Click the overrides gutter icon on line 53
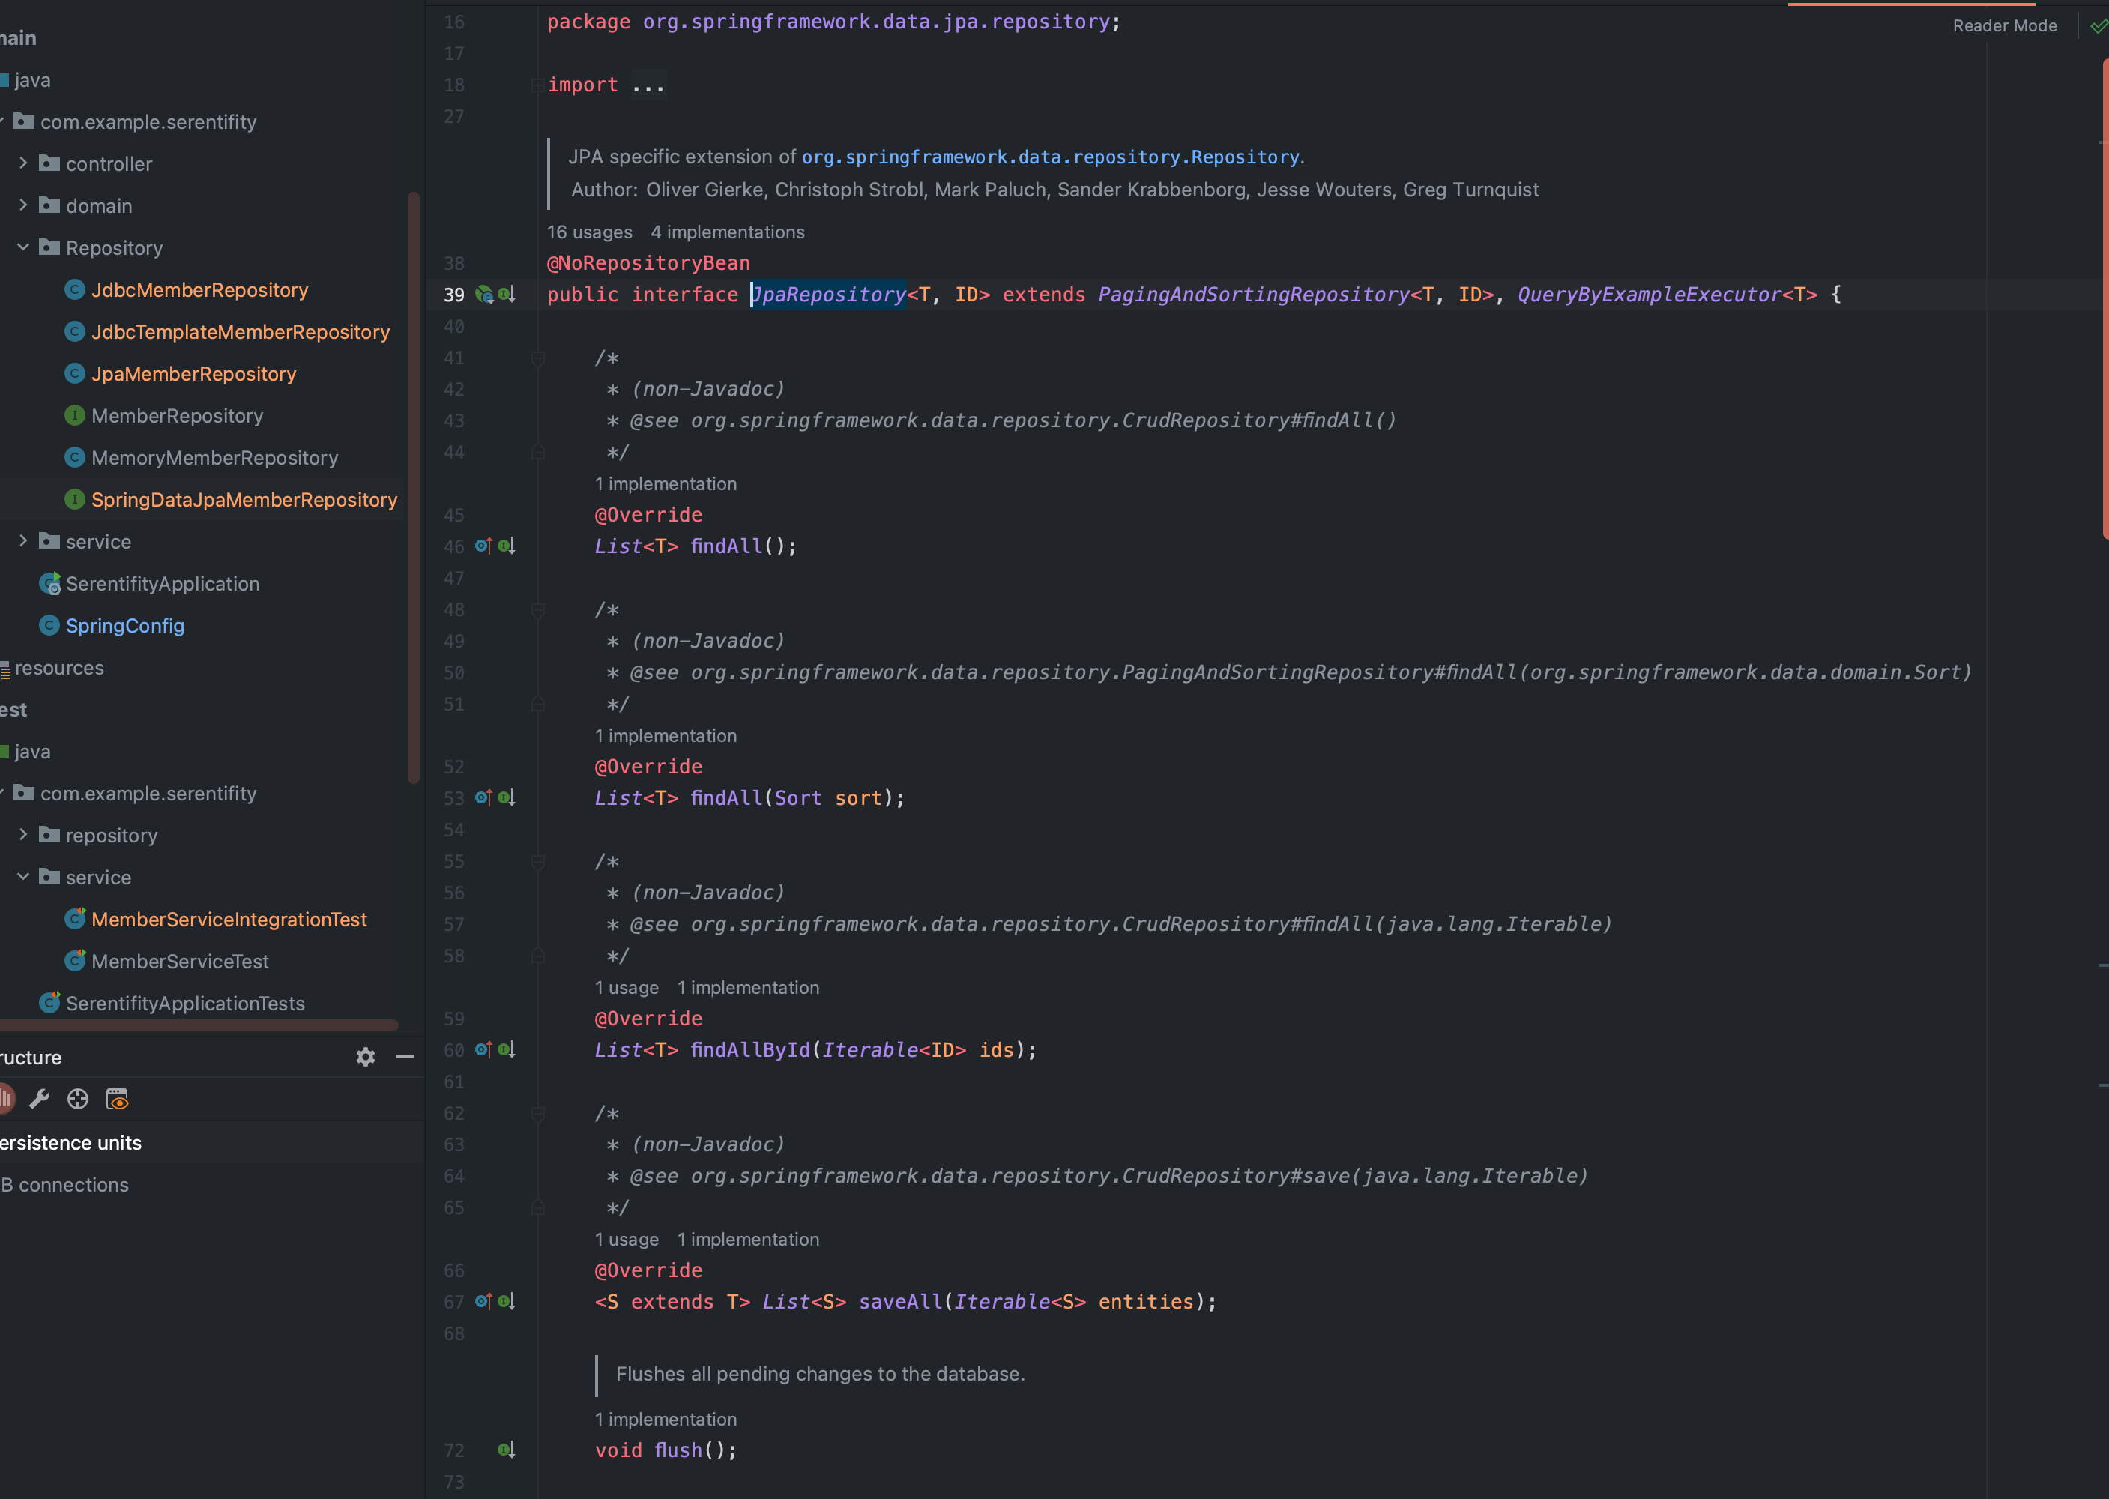Viewport: 2109px width, 1499px height. pos(483,797)
